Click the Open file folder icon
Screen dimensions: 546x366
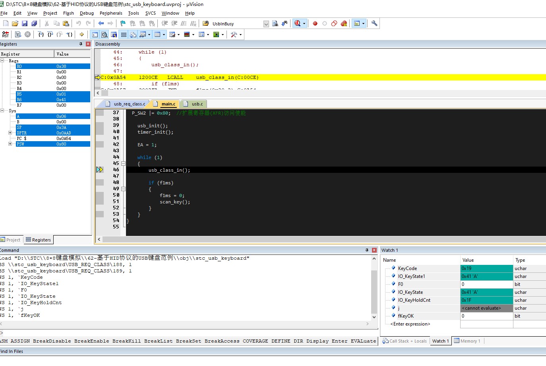point(15,23)
